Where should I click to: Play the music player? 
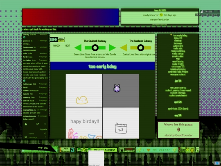46,148
